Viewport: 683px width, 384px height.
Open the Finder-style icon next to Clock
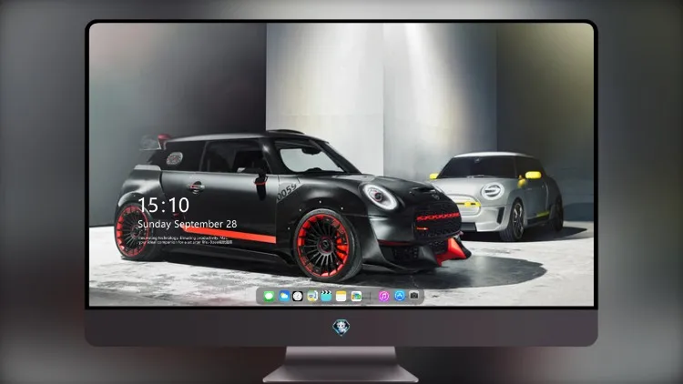pos(311,296)
